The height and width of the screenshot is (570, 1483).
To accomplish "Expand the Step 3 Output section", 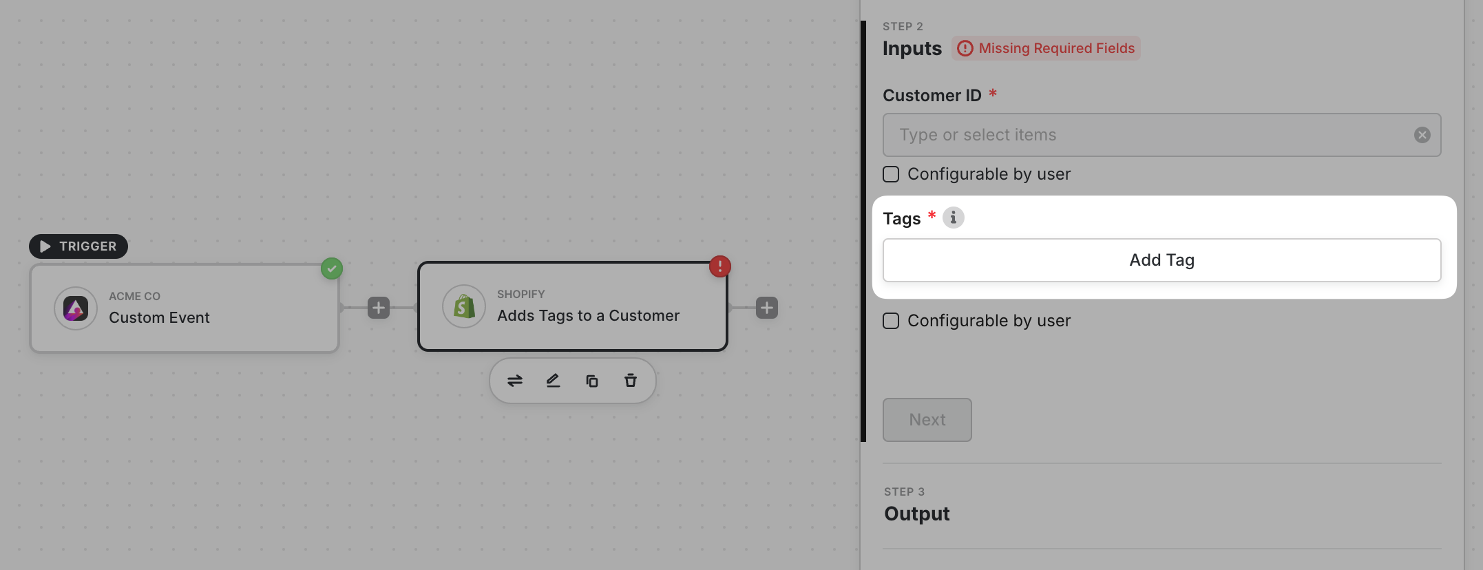I will (x=916, y=514).
